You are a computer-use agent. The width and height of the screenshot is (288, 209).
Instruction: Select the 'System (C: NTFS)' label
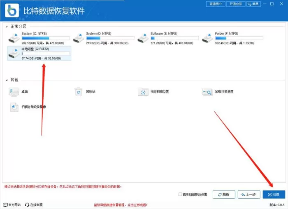tap(34, 33)
